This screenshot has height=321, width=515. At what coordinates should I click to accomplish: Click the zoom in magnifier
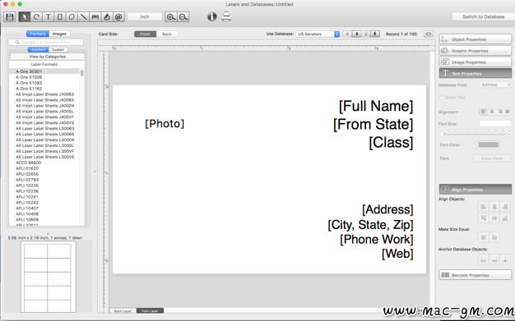coord(171,16)
